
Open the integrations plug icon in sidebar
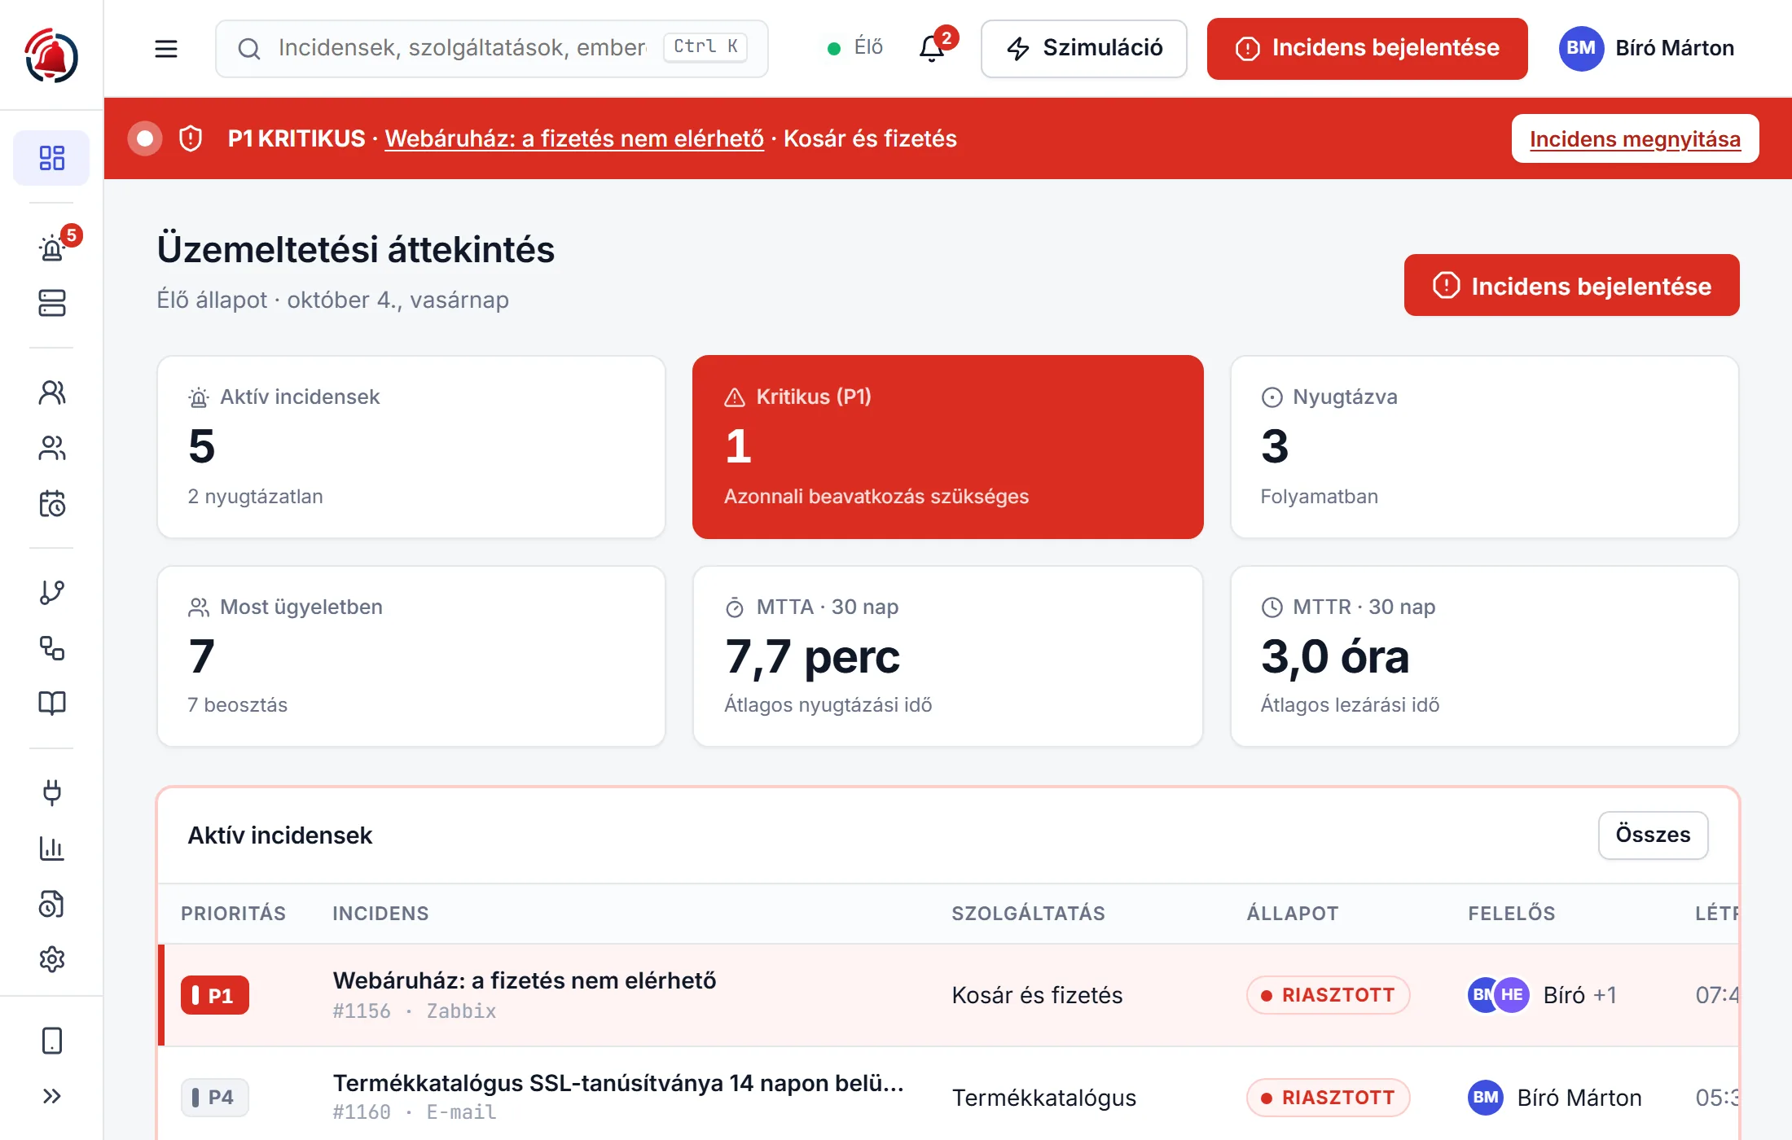(52, 792)
